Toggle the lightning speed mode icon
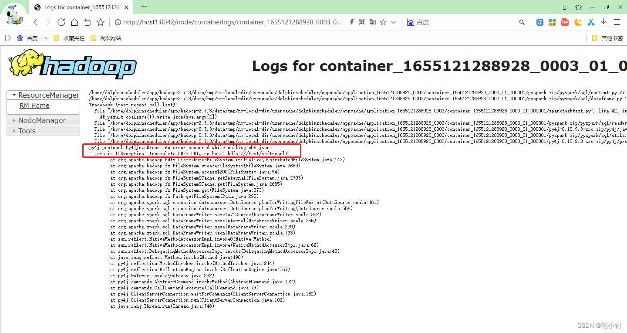Screen dimensions: 627x333 tap(351, 22)
